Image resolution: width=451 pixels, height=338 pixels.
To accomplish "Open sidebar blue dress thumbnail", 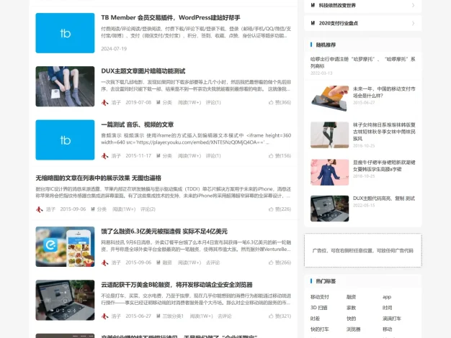I will tap(330, 173).
